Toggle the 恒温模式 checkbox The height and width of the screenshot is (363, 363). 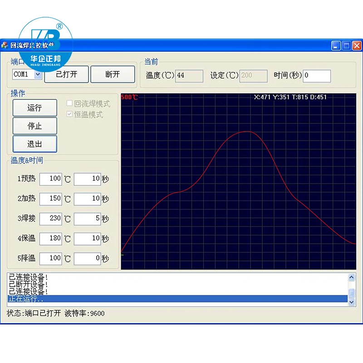tap(70, 114)
